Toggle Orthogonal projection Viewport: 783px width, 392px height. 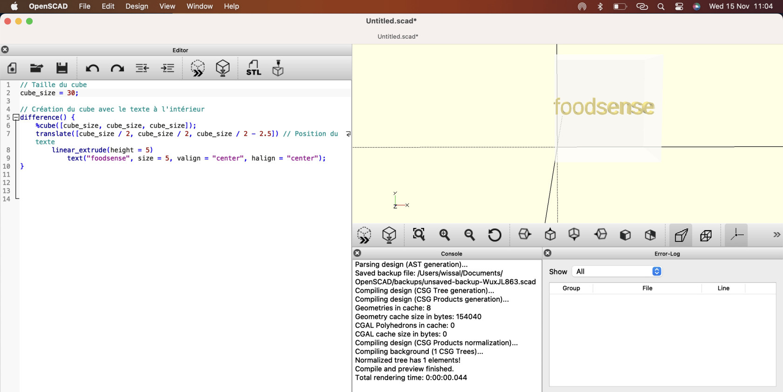tap(706, 235)
